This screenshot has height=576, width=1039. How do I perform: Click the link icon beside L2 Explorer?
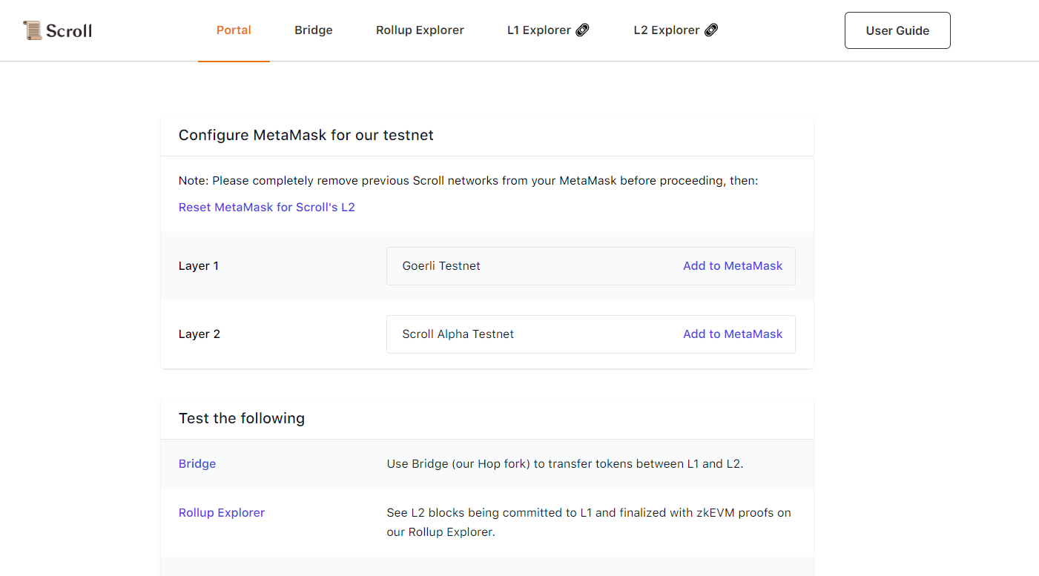pos(710,30)
